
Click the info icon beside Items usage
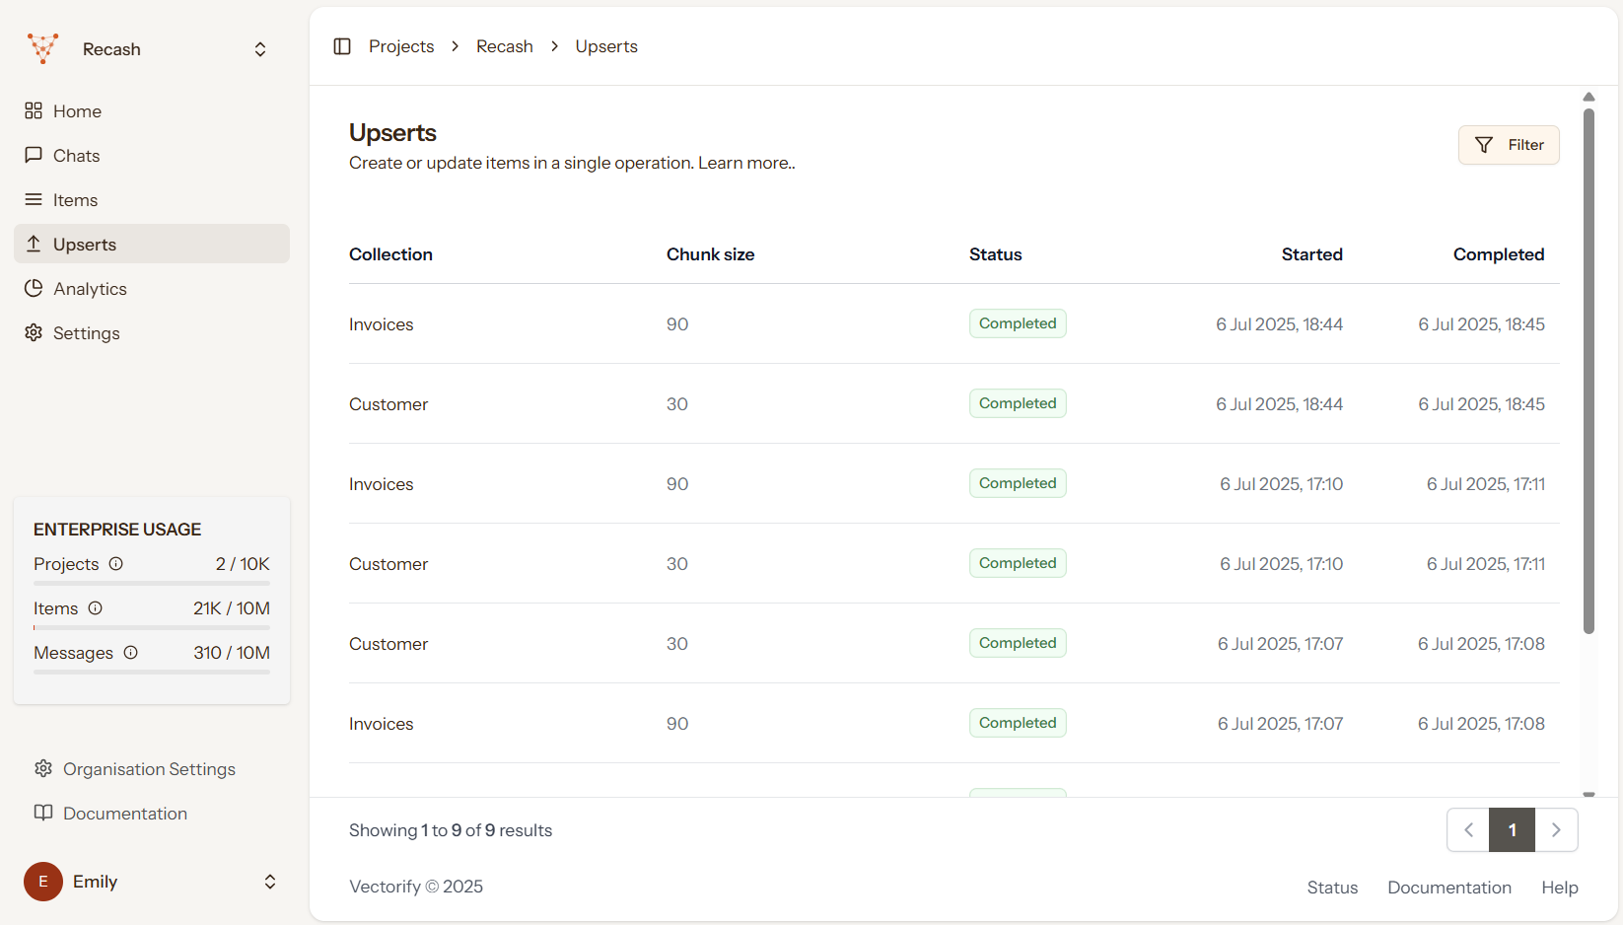click(x=96, y=608)
